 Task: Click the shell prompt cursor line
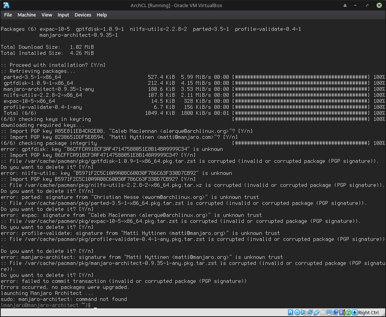point(49,305)
